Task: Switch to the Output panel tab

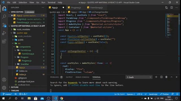Action: pos(69,77)
